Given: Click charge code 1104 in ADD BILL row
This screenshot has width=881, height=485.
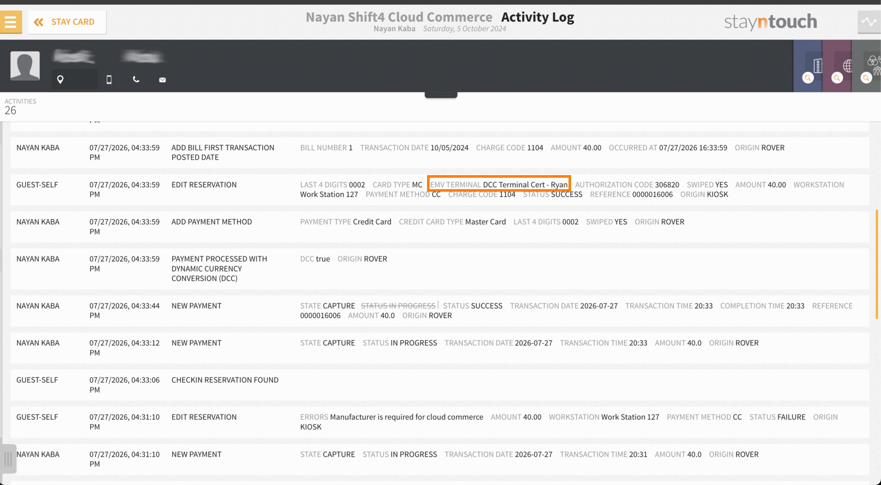Looking at the screenshot, I should click(535, 148).
